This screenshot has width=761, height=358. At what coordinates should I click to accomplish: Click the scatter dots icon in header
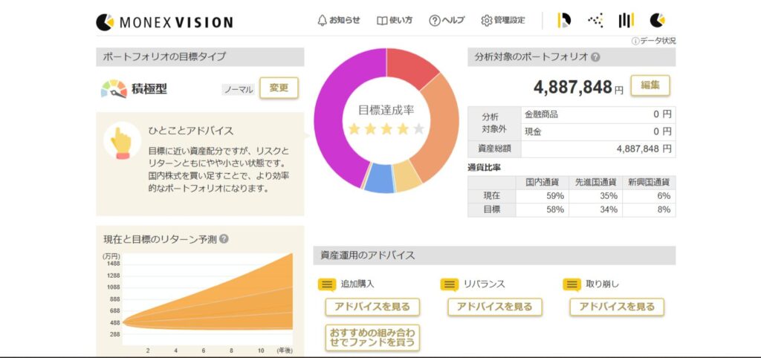coord(595,21)
